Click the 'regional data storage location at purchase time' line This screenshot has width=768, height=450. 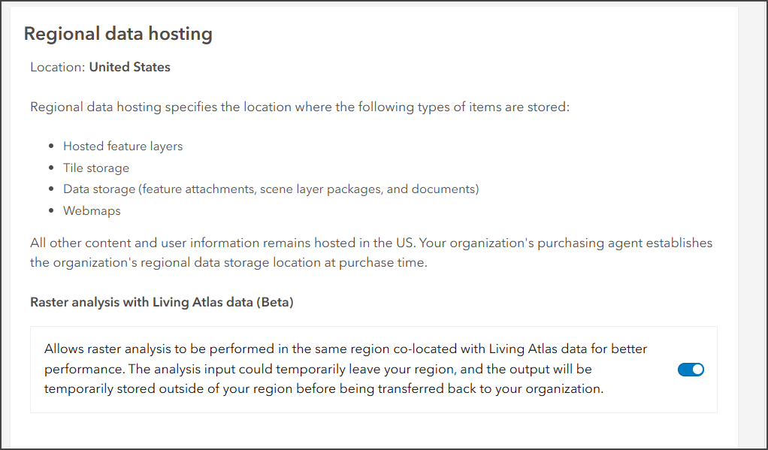pos(228,264)
